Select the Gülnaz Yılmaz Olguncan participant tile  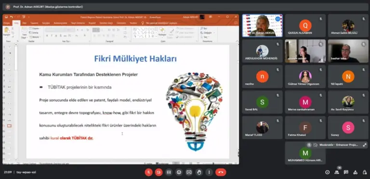(305, 77)
